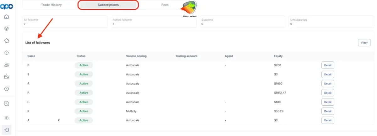Open Detail for the $200 equity follower

coord(328,65)
